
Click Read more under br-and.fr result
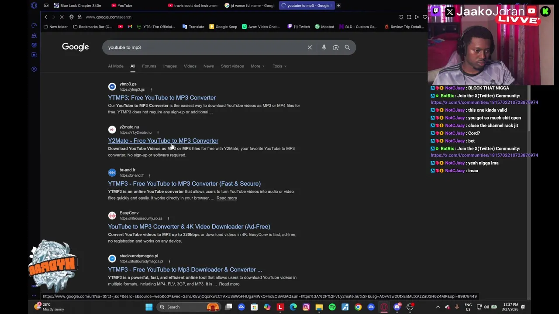227,198
